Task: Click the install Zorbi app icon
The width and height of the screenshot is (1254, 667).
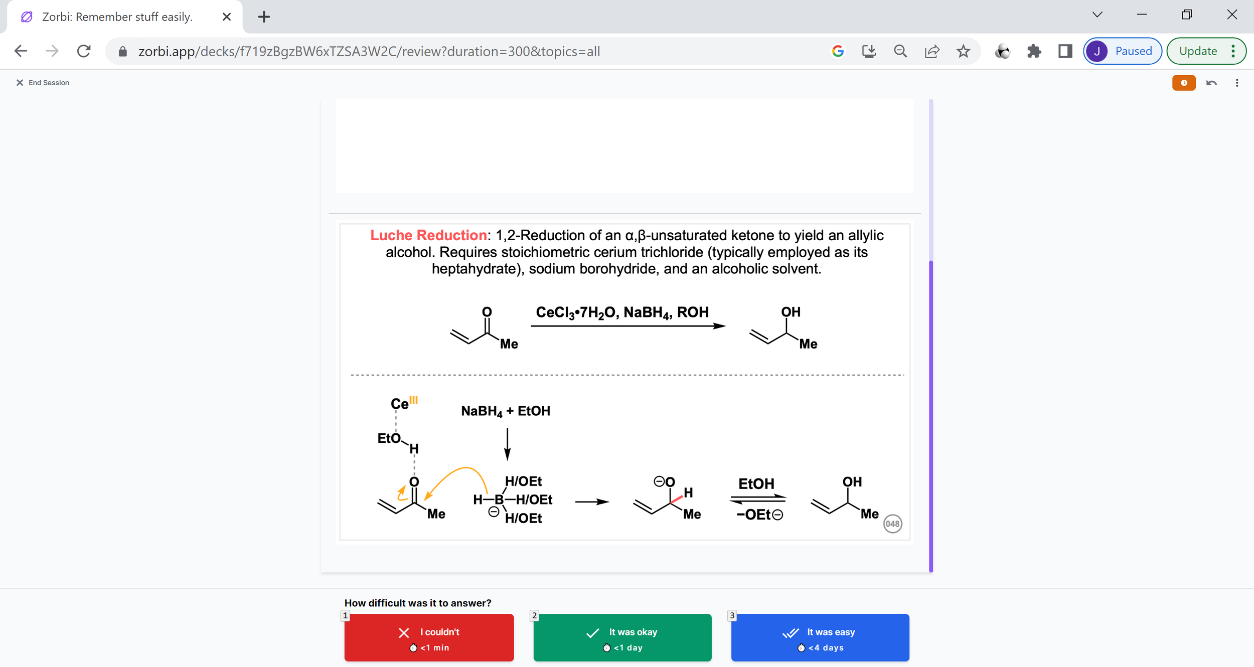Action: pos(869,51)
